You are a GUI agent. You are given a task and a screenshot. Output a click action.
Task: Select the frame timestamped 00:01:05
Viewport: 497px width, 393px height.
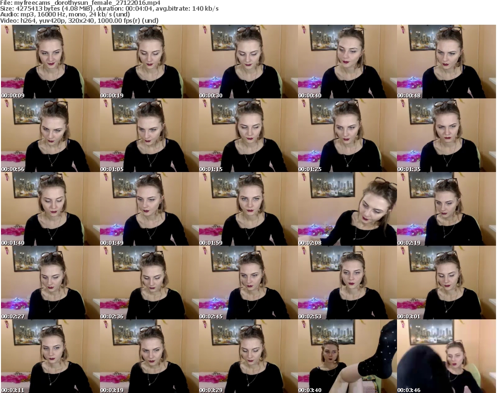(x=149, y=135)
